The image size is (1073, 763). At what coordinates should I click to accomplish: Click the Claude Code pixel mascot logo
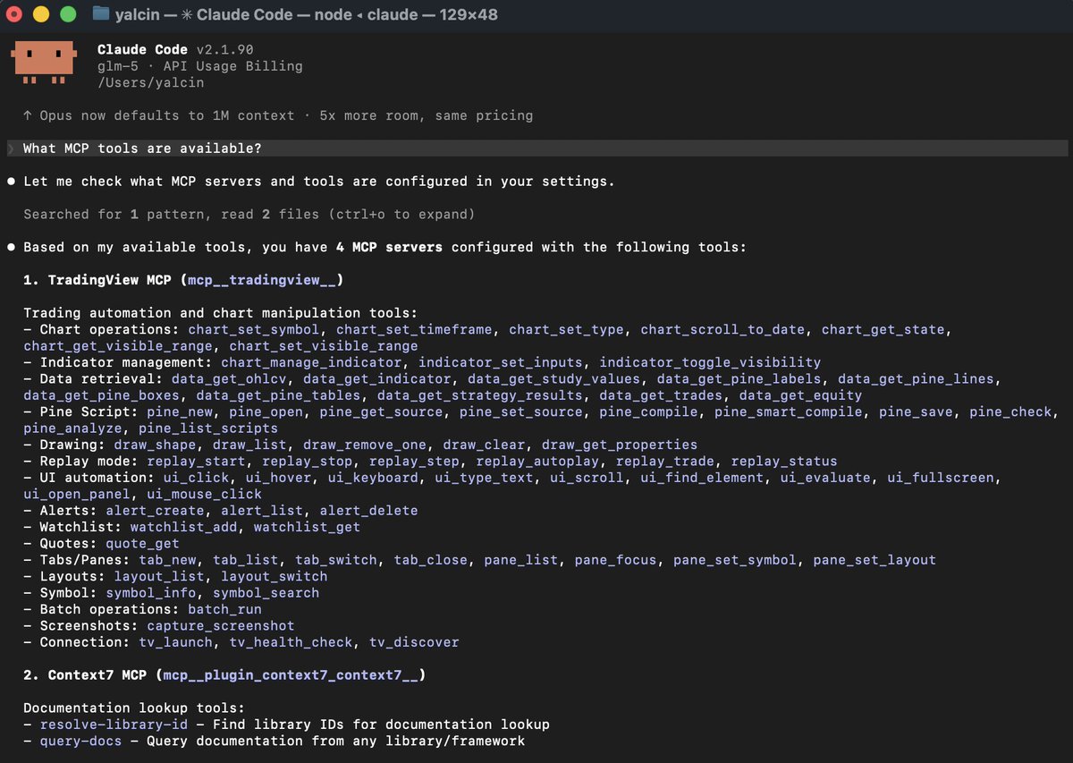(43, 63)
